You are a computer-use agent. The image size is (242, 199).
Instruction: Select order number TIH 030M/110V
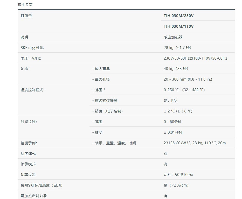(x=178, y=26)
